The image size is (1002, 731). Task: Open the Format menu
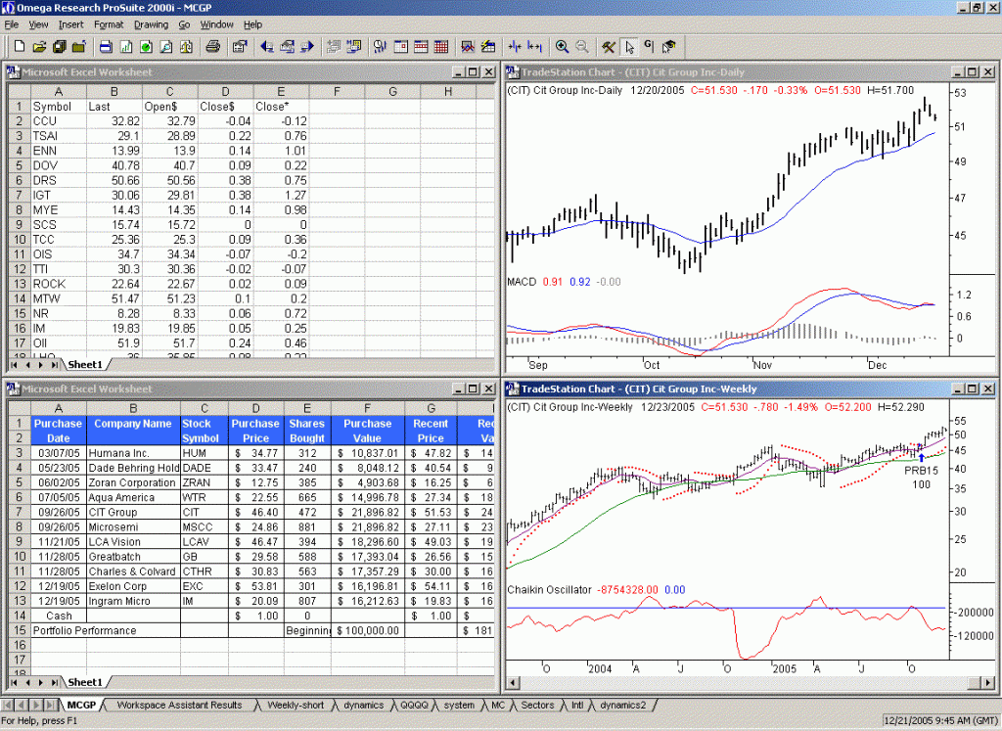click(x=109, y=24)
